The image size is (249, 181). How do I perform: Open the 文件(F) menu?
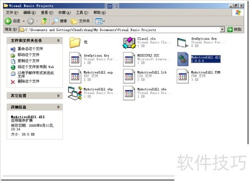12,12
